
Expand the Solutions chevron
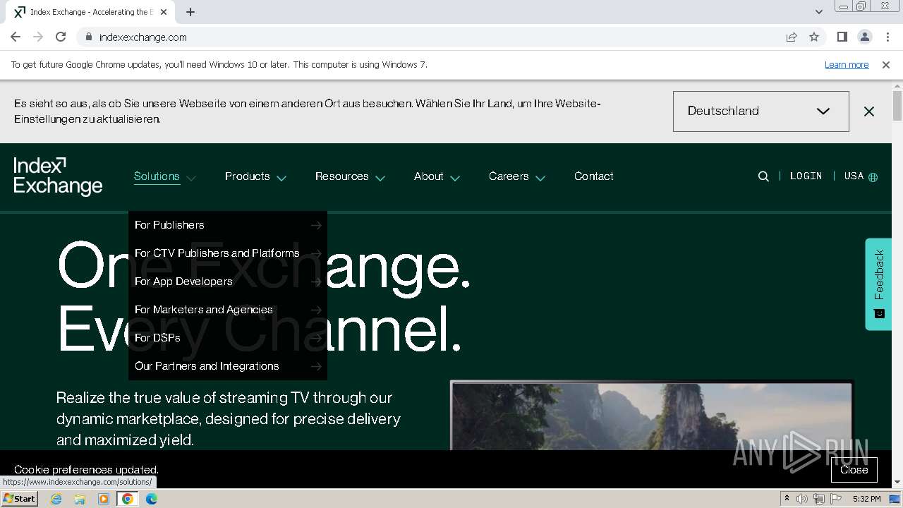[191, 178]
